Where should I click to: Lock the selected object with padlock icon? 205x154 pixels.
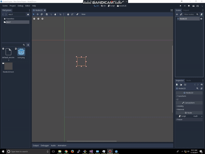point(68,14)
